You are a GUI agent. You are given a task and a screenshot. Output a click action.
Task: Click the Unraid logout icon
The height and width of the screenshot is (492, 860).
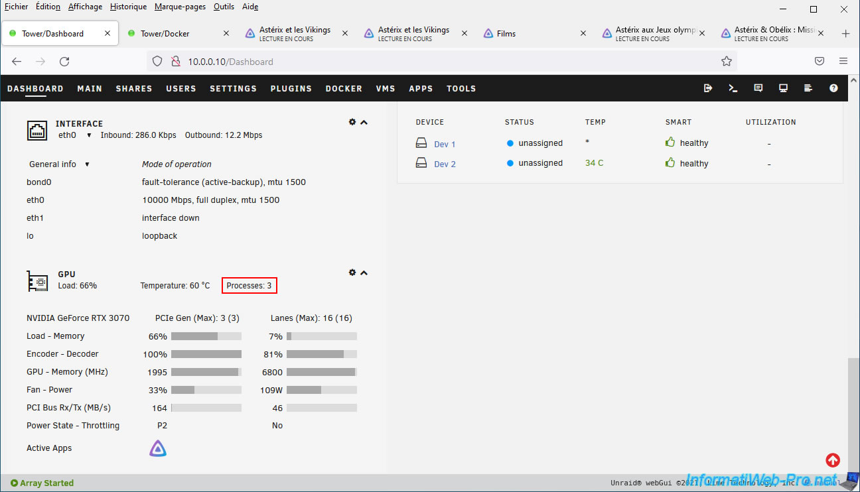708,88
